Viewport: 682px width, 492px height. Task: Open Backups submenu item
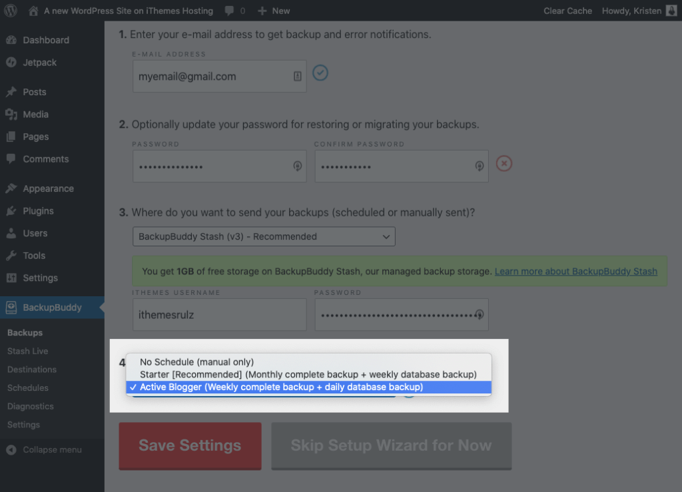pyautogui.click(x=25, y=332)
